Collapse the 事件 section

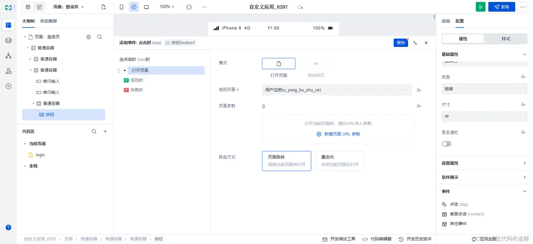(x=525, y=191)
